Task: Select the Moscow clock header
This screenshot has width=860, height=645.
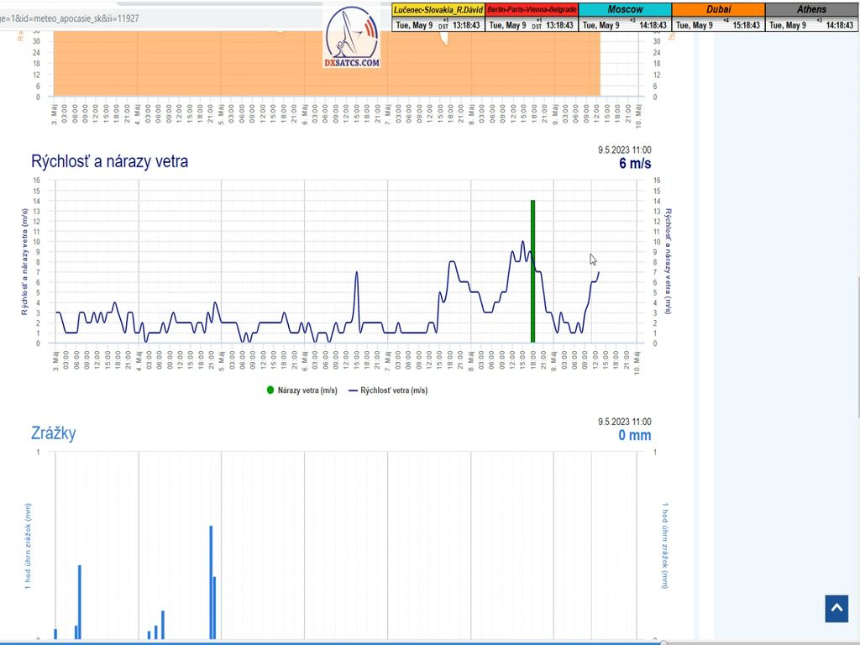Action: click(625, 9)
